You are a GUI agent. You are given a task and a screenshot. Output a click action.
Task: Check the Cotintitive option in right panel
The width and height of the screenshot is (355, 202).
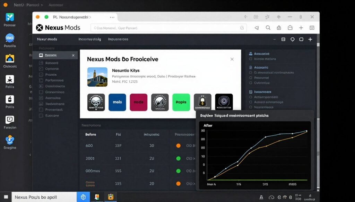point(251,83)
